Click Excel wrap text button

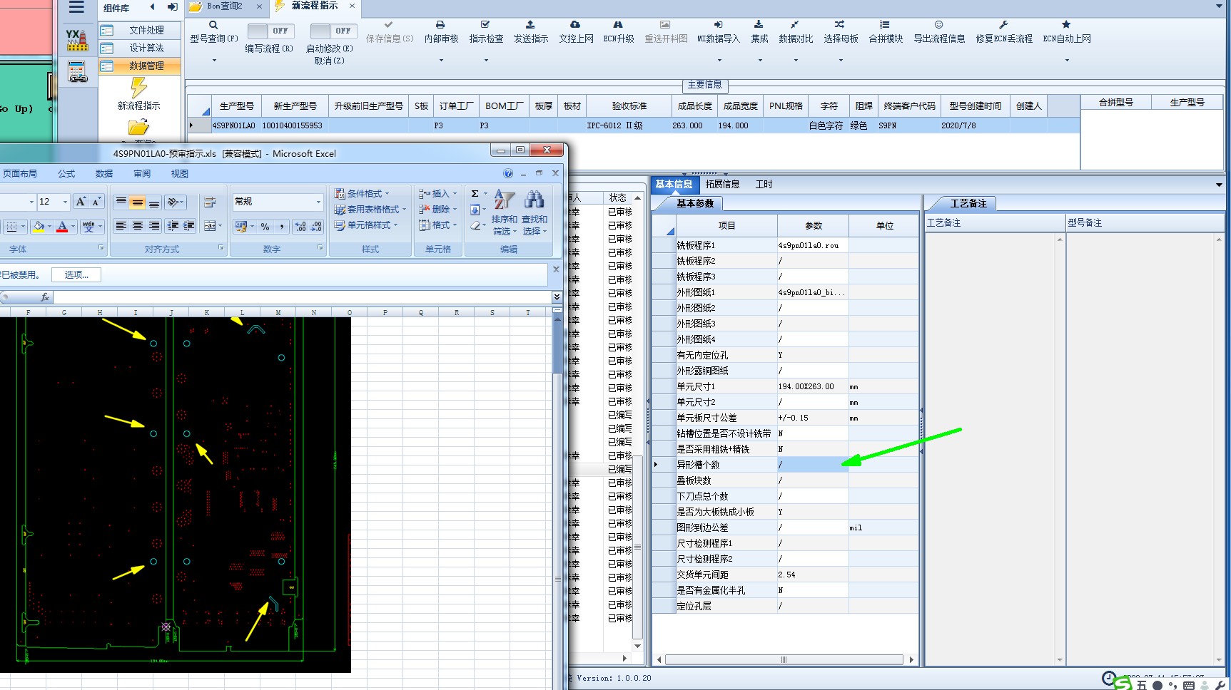(210, 202)
